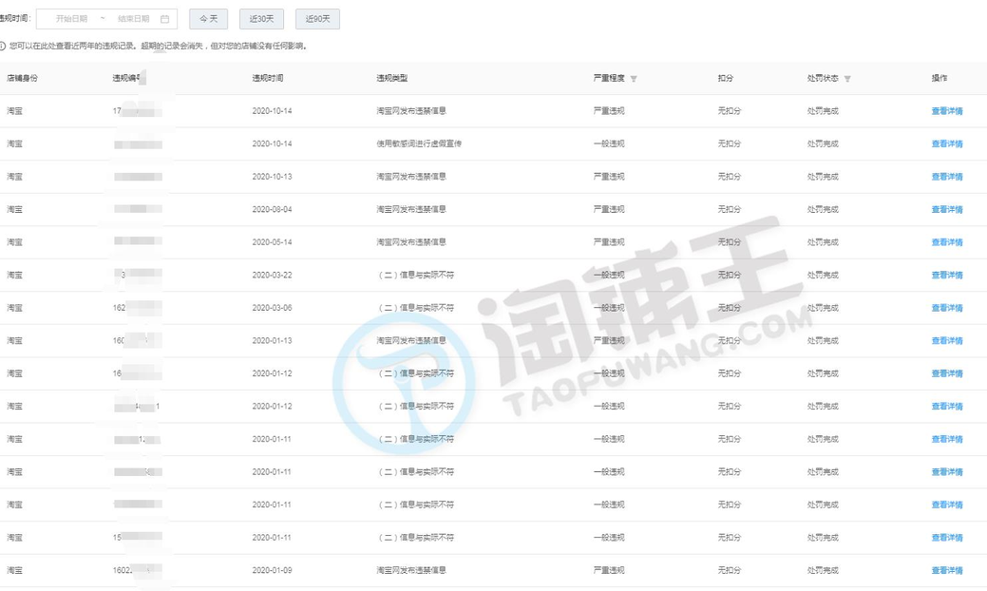Click 淘宝网发布违禁信息 in the 2020-01-13 row

[411, 340]
